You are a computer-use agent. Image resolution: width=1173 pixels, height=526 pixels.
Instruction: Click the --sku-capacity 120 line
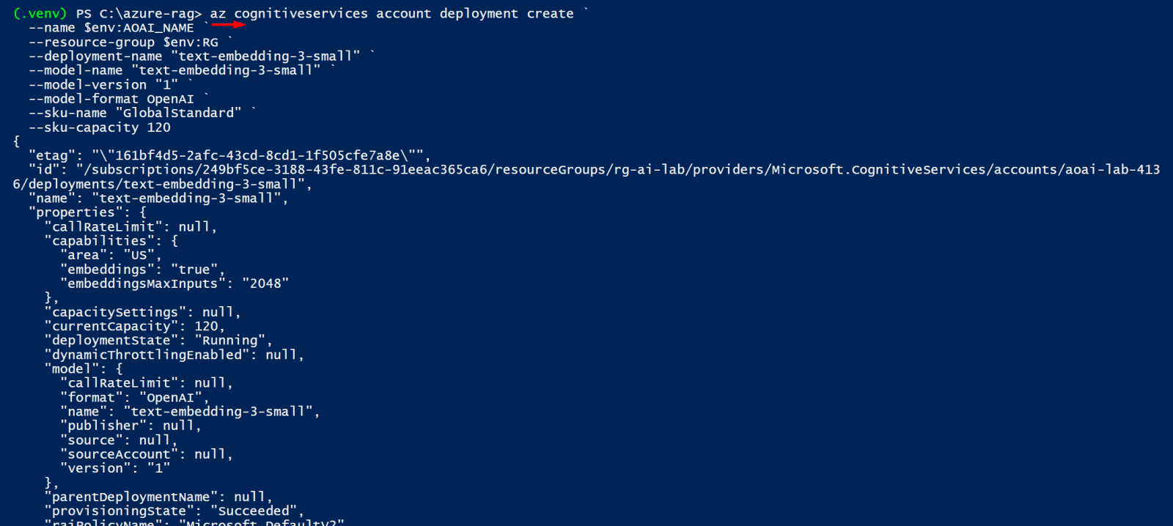(x=100, y=127)
